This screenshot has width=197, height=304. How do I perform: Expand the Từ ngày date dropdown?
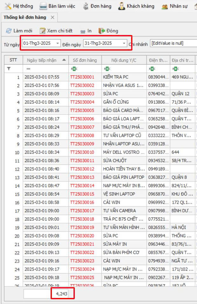[x=57, y=43]
